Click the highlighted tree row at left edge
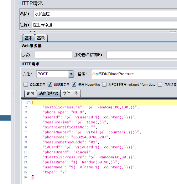The image size is (177, 184). point(5,118)
